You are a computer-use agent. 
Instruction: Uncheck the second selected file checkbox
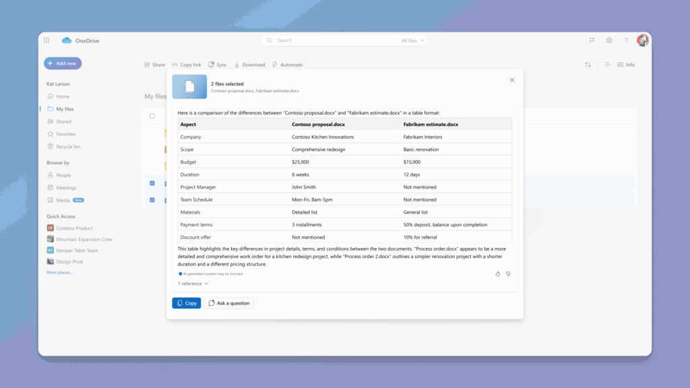[x=152, y=199]
